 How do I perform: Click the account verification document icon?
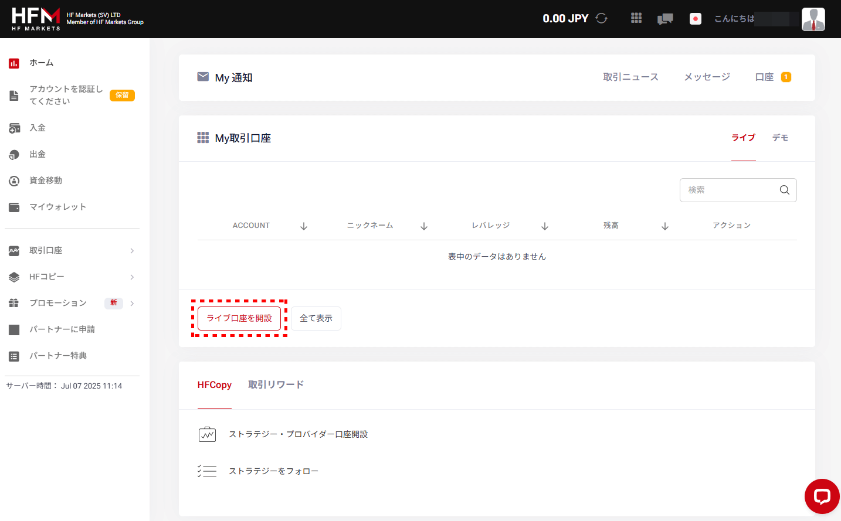14,96
